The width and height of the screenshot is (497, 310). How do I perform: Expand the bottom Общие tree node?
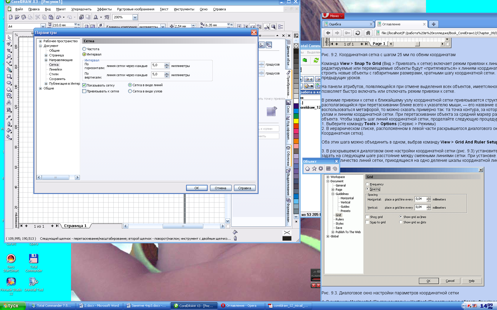pyautogui.click(x=41, y=88)
